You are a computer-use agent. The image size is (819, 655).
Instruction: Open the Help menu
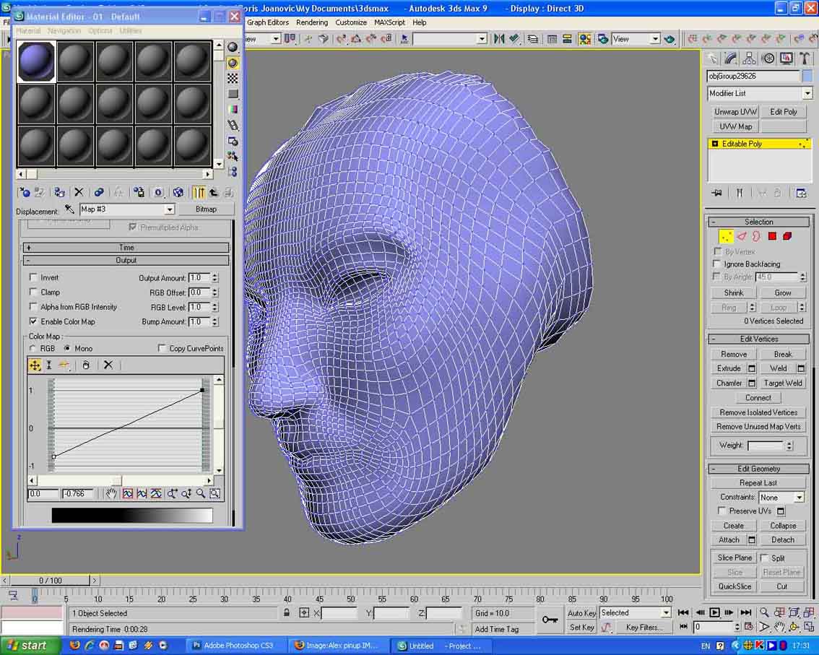click(x=420, y=22)
